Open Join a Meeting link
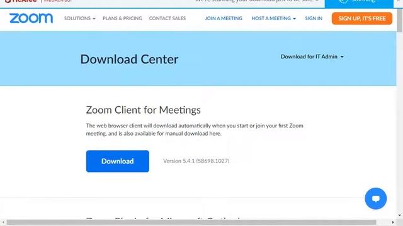 (x=224, y=18)
